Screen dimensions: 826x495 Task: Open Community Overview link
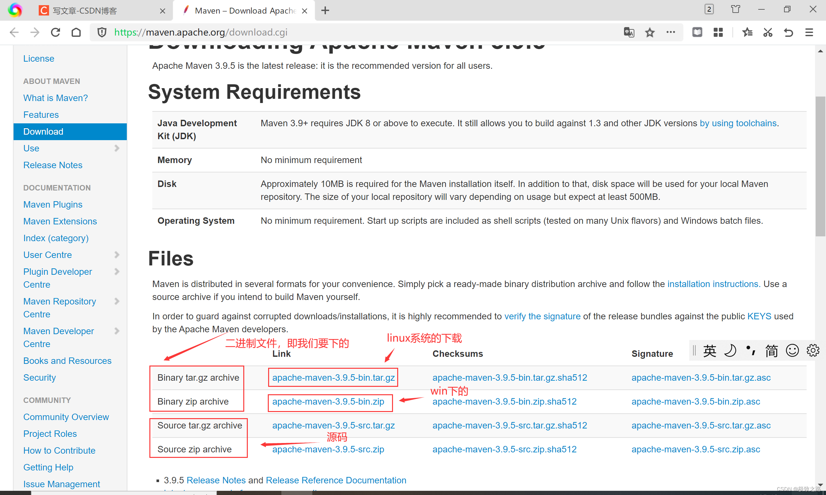coord(66,417)
